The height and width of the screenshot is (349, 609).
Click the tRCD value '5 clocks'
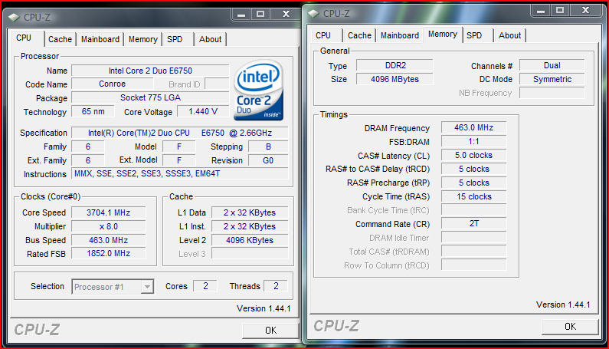pos(474,169)
